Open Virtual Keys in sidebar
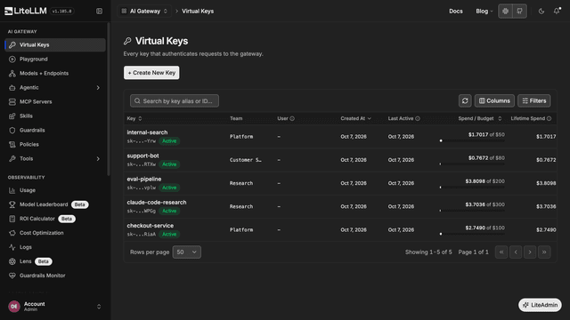 [55, 45]
